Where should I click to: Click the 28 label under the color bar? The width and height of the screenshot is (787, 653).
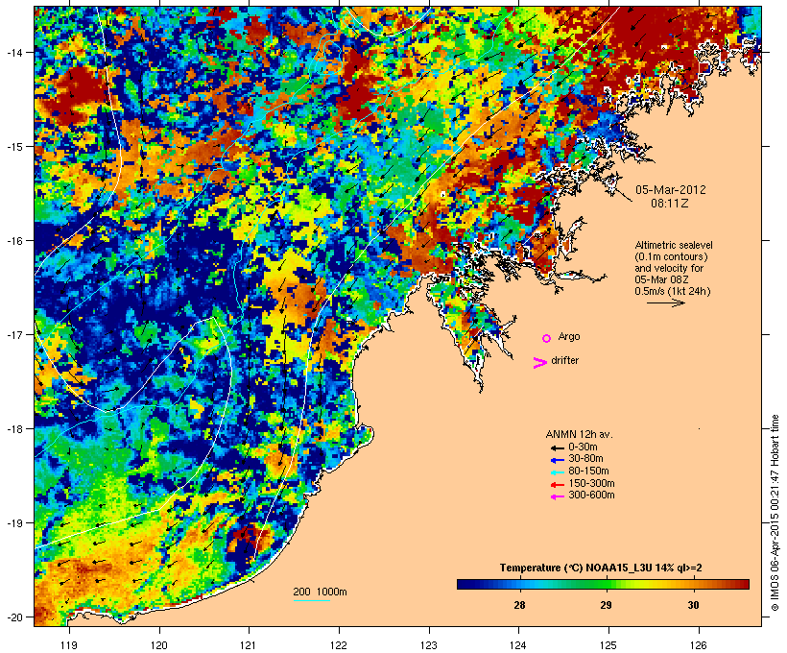pos(519,605)
